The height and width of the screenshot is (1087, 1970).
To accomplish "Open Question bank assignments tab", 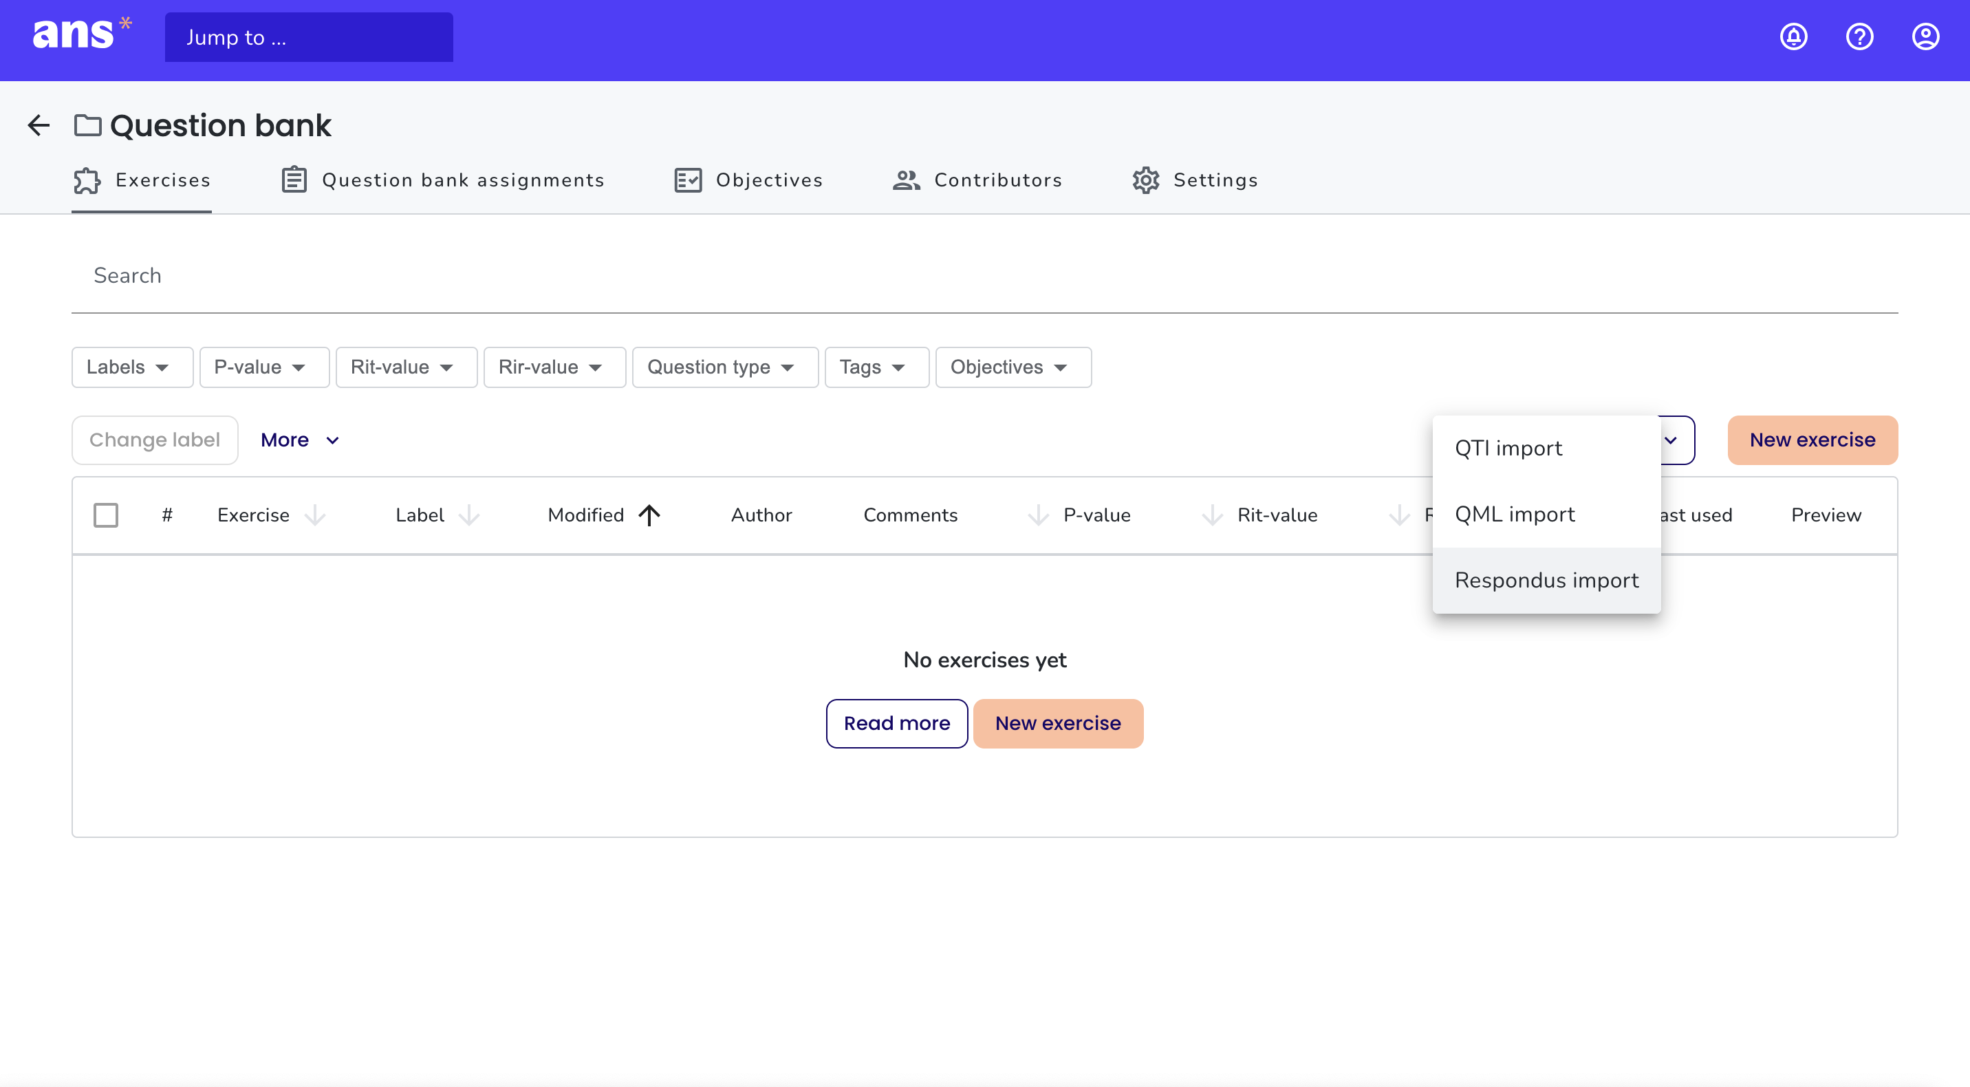I will point(443,180).
